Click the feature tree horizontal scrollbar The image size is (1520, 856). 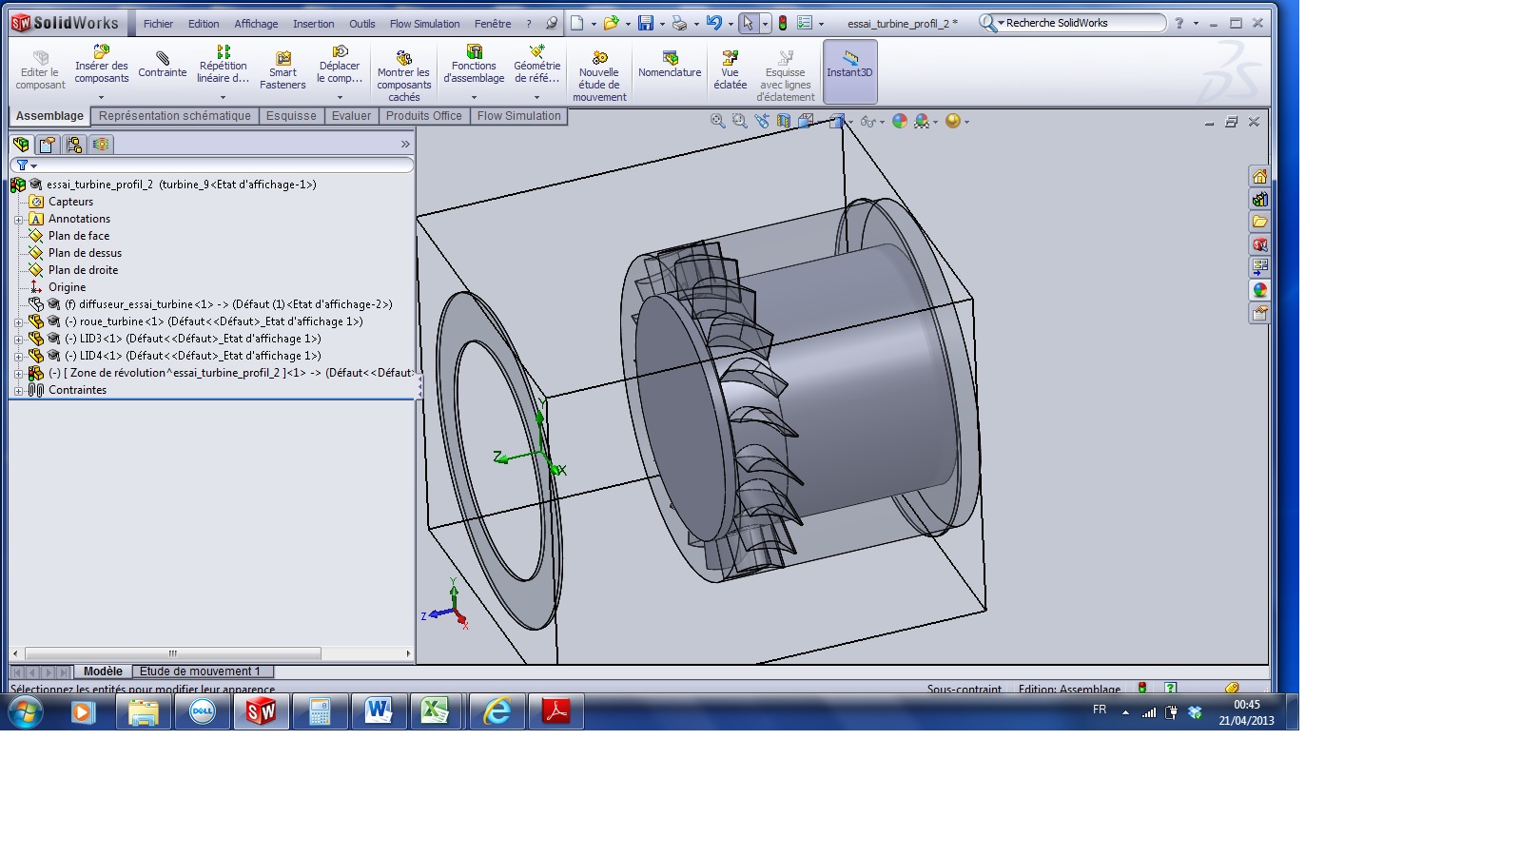(x=173, y=653)
